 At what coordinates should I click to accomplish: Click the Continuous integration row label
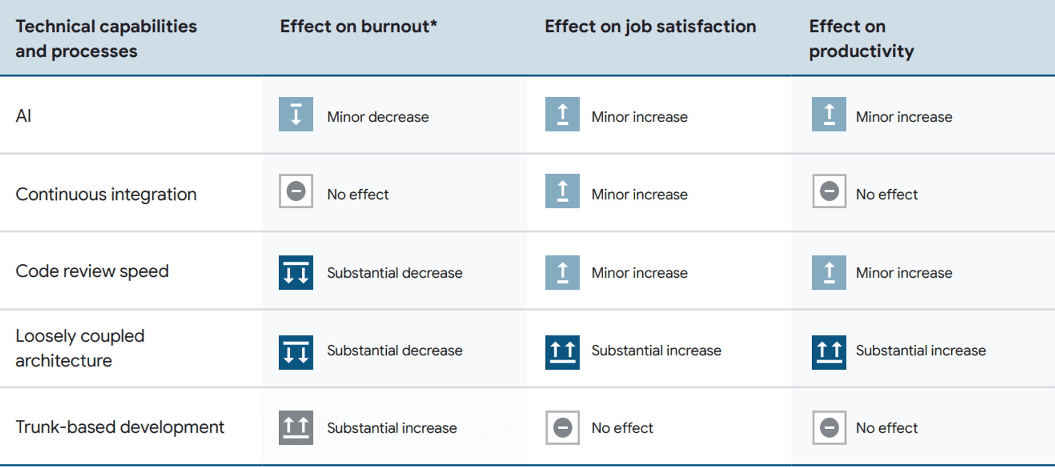pos(106,194)
